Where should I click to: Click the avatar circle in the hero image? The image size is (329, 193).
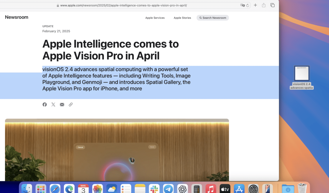click(x=132, y=160)
